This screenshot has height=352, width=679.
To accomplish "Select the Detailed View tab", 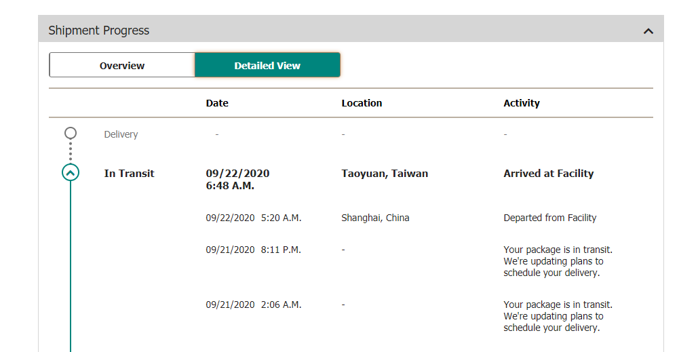I will pyautogui.click(x=268, y=65).
